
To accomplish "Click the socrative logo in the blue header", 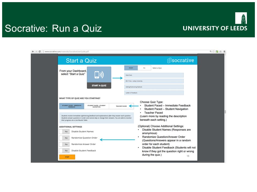I will 180,61.
